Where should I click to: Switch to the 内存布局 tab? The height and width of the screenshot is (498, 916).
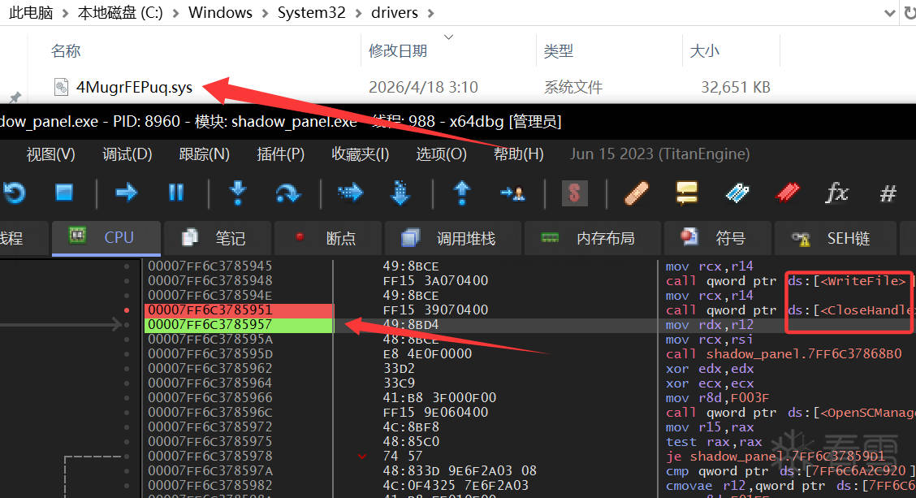pos(592,238)
